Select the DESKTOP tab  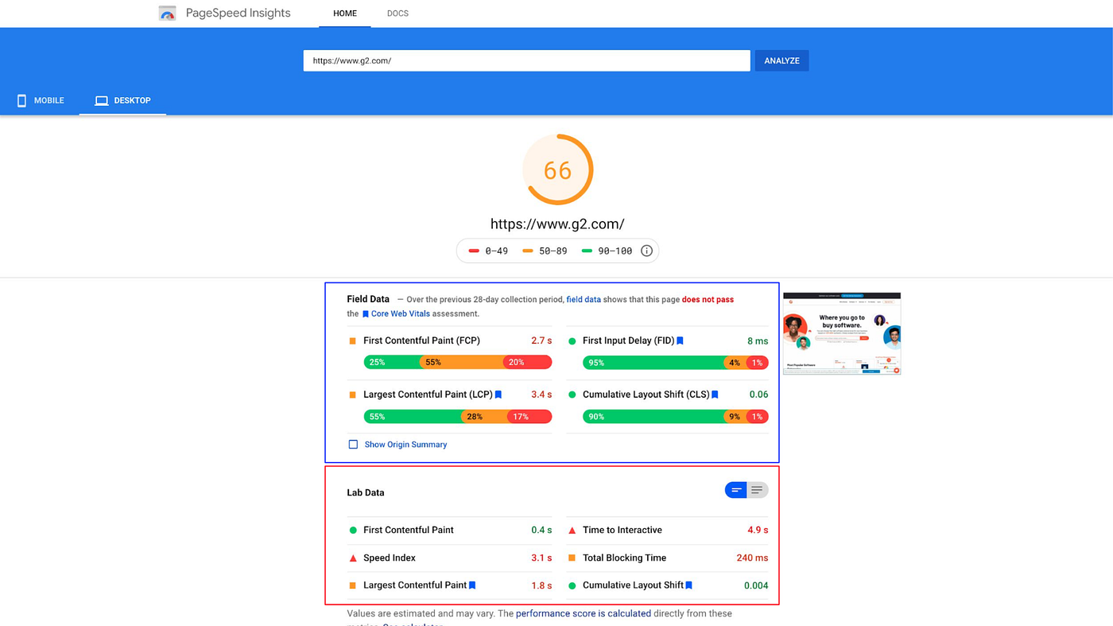click(122, 100)
